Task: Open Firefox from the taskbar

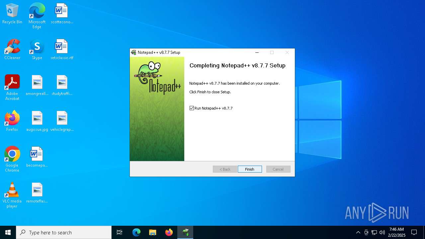Action: pos(169,232)
